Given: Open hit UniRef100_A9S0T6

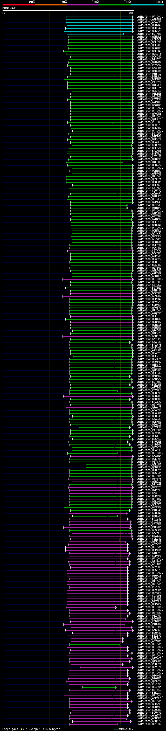Looking at the screenshot, I should (149, 54).
